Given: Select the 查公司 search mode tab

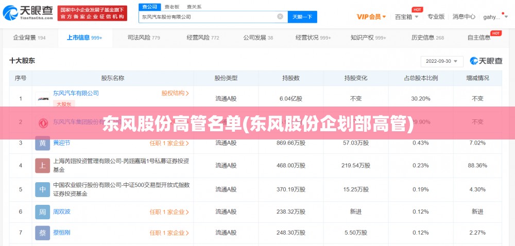Looking at the screenshot, I should coord(149,7).
